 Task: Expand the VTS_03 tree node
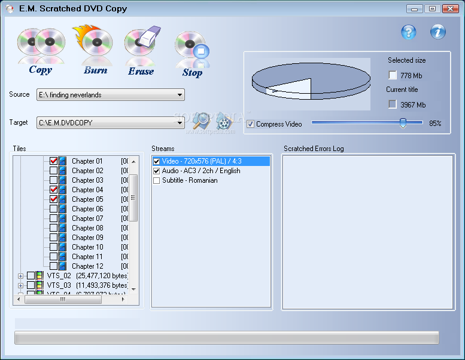pyautogui.click(x=20, y=285)
